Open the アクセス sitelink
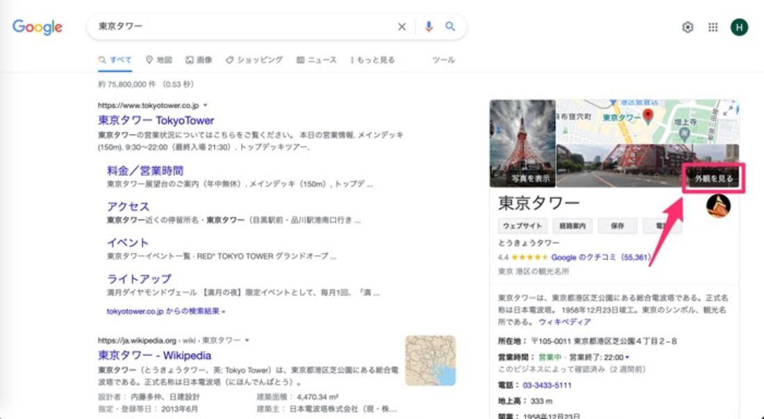 (128, 206)
